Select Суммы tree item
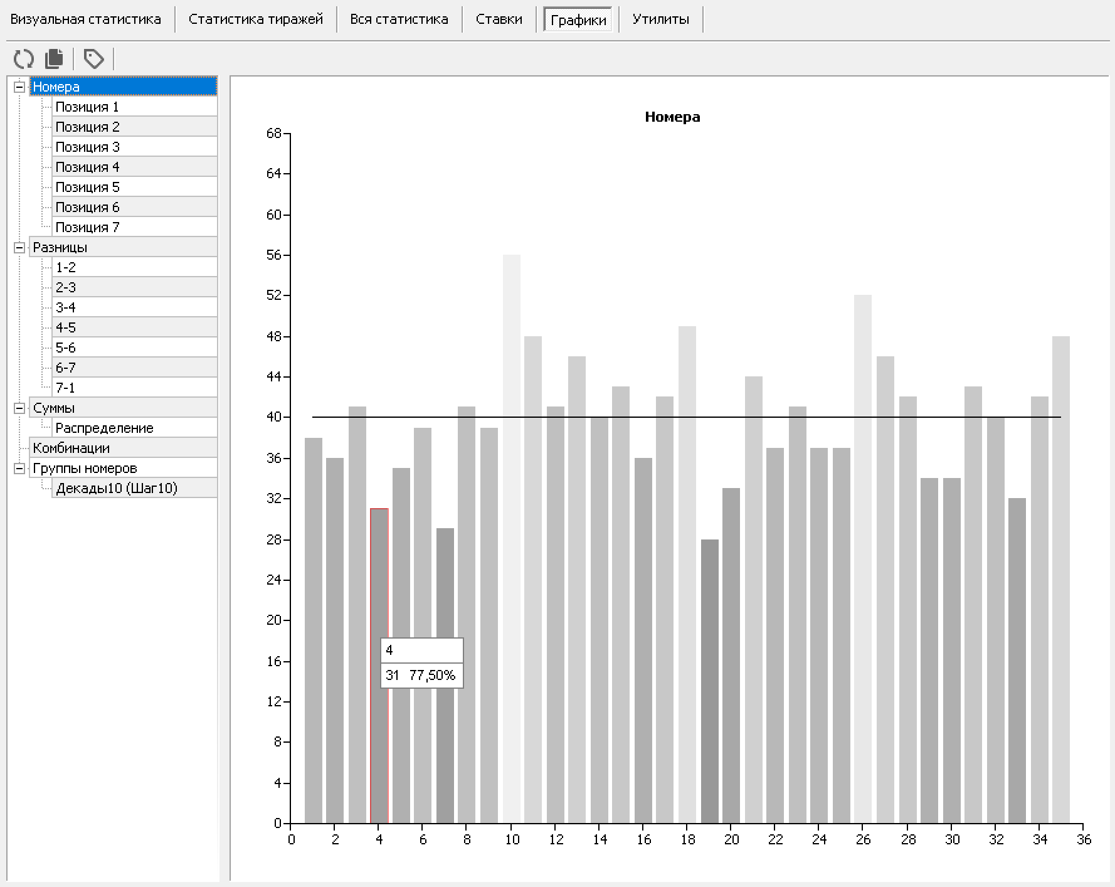Image resolution: width=1115 pixels, height=887 pixels. coord(124,408)
